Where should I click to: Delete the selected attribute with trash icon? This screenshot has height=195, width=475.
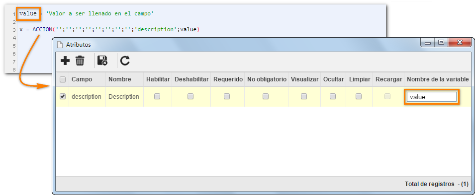[x=80, y=61]
